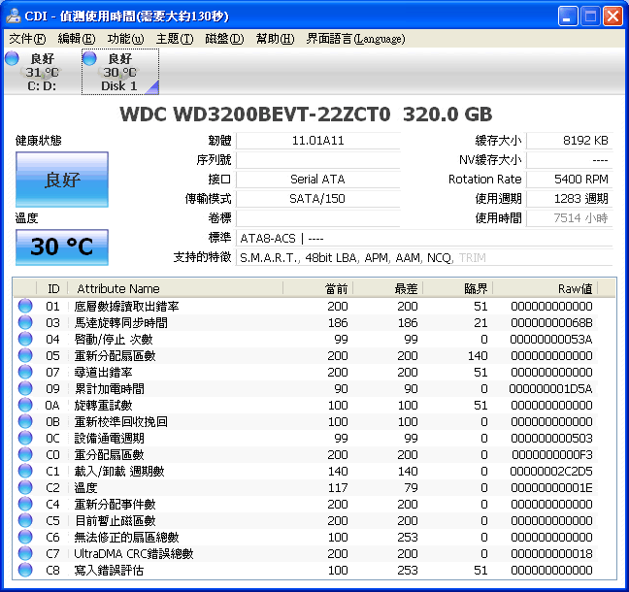Select the 馬達旋轉同步時間 attribute row
Image resolution: width=629 pixels, height=592 pixels.
click(306, 322)
